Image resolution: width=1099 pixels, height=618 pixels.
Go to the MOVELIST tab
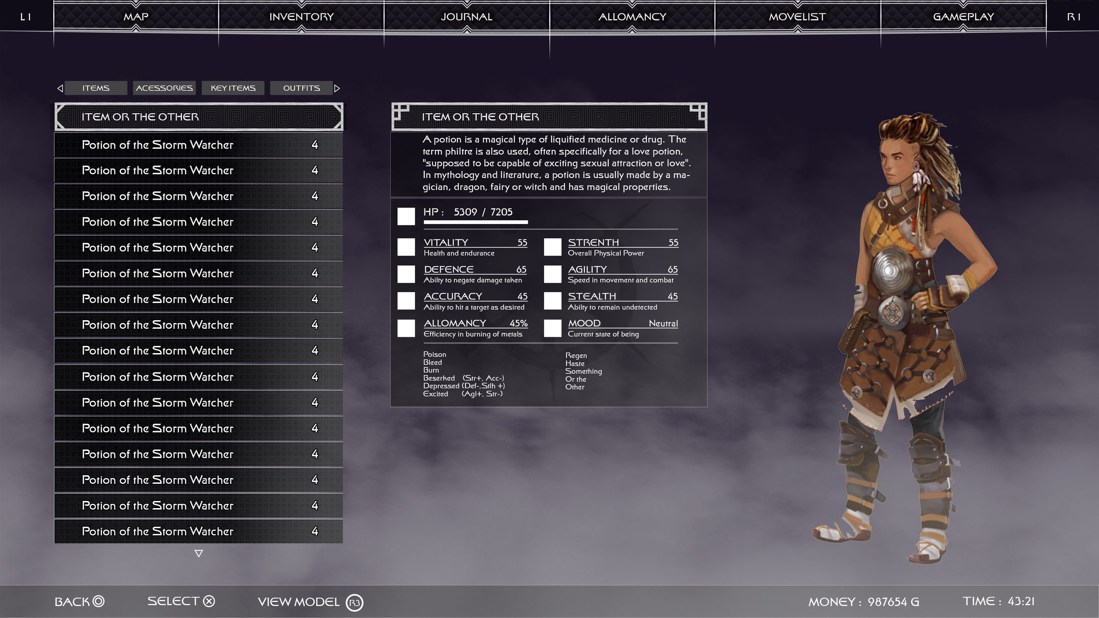point(797,17)
